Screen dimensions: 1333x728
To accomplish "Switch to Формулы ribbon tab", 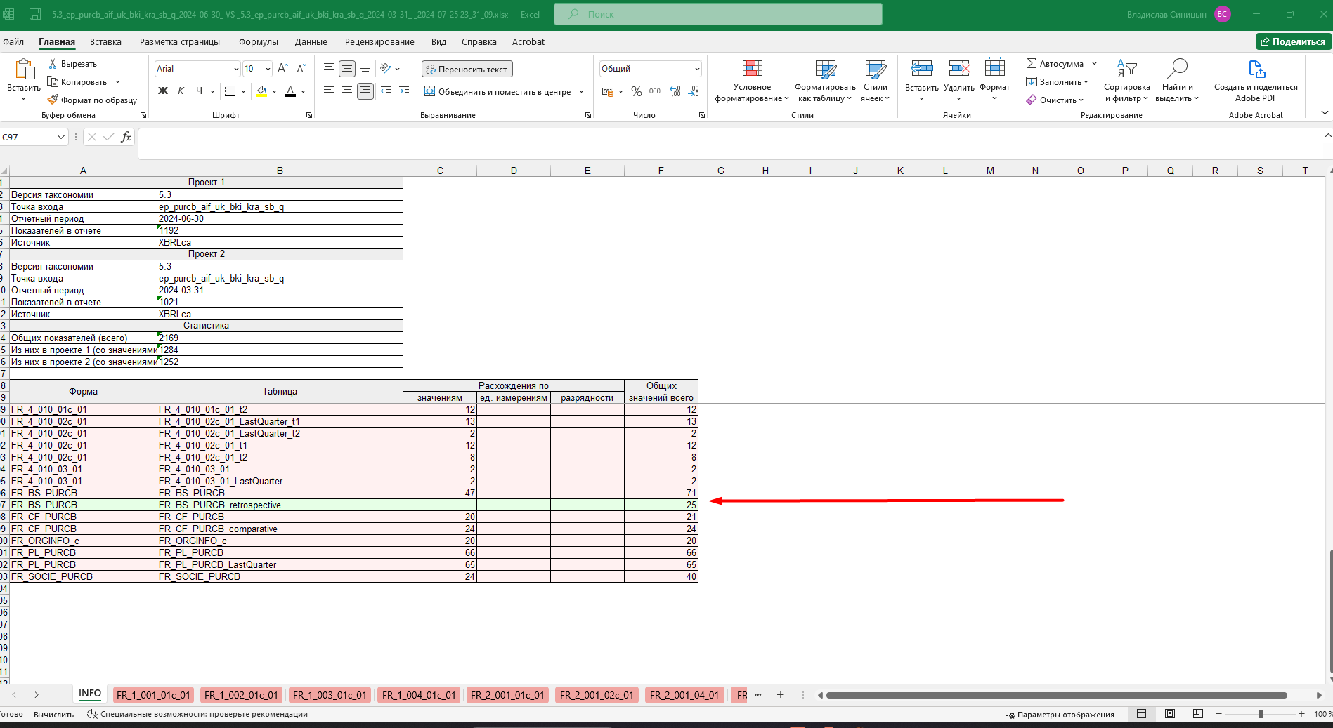I will tap(259, 42).
